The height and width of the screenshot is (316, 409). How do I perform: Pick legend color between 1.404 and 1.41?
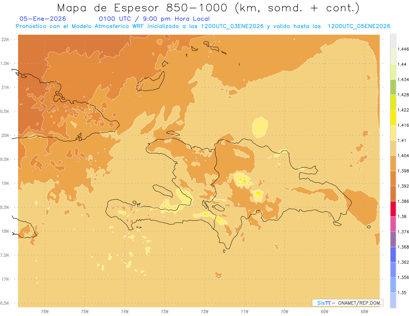(393, 148)
